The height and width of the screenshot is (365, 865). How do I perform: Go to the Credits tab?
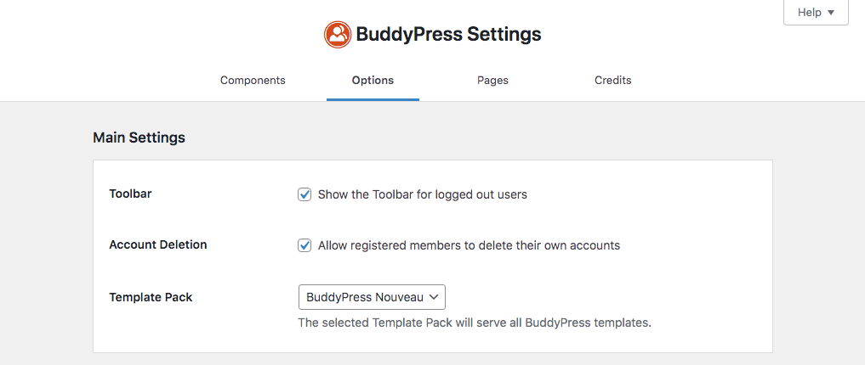[x=612, y=81]
